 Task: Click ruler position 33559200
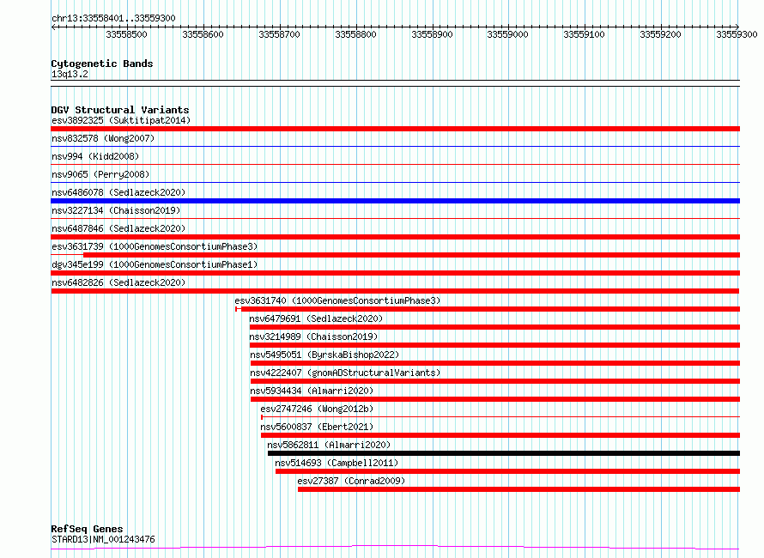coord(661,34)
